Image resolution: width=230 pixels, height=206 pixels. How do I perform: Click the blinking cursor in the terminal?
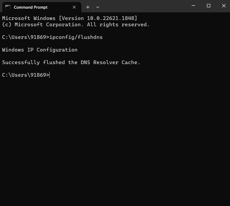[49, 75]
